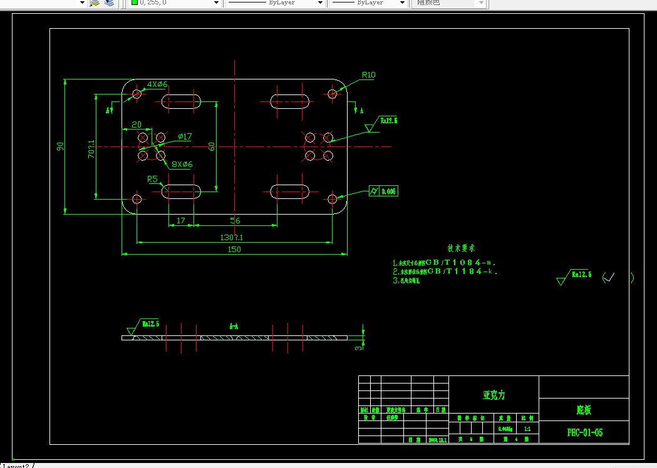The height and width of the screenshot is (468, 657).
Task: Select the Ra12.5 roughness symbol beside plan view
Action: [x=380, y=125]
